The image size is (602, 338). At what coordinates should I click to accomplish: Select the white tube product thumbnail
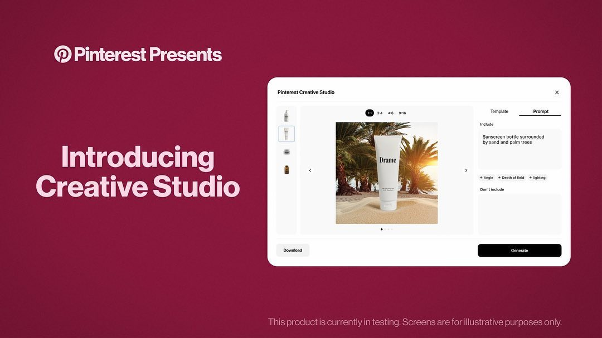(287, 134)
